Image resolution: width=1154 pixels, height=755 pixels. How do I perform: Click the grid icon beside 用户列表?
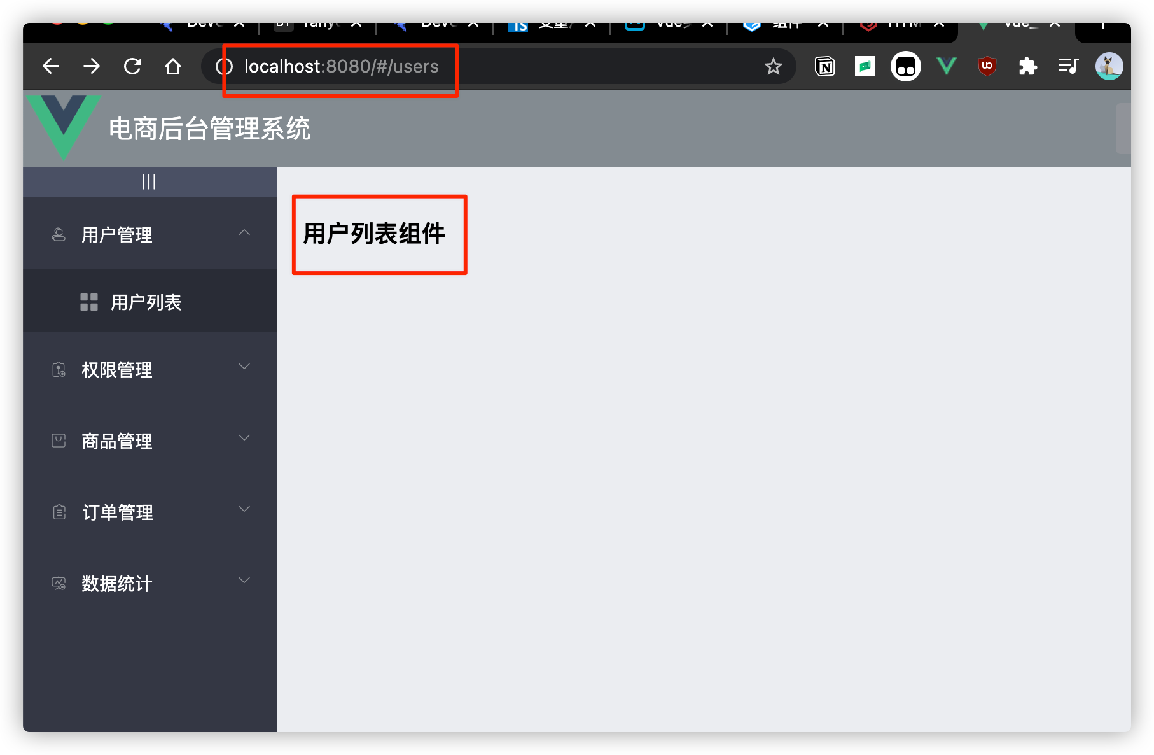(89, 302)
